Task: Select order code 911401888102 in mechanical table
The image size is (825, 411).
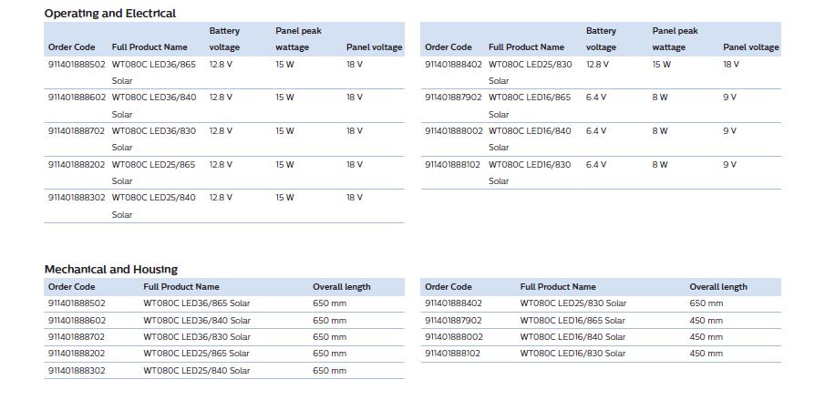Action: (452, 353)
